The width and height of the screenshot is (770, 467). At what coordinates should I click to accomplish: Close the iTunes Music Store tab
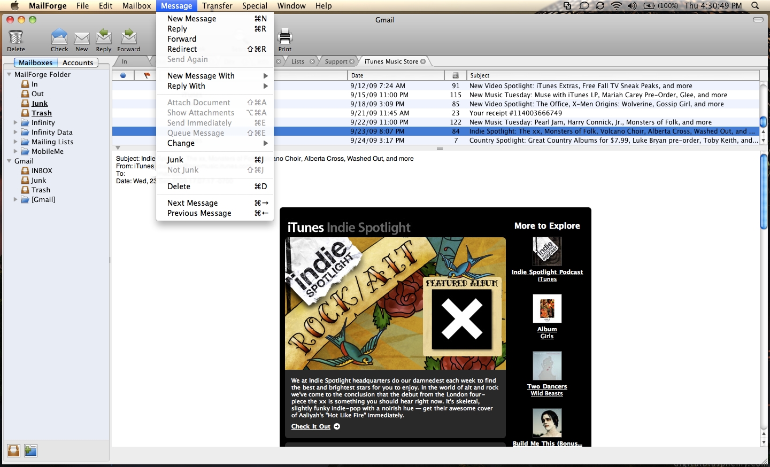[423, 61]
